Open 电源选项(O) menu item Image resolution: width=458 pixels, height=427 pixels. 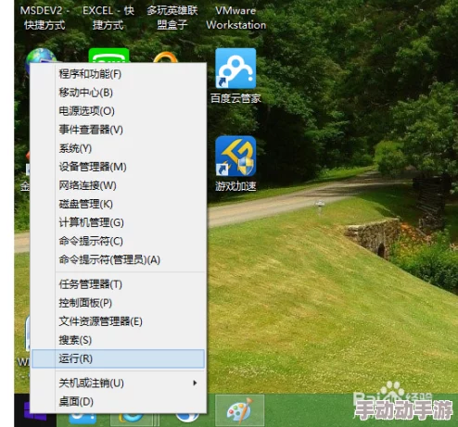point(118,111)
